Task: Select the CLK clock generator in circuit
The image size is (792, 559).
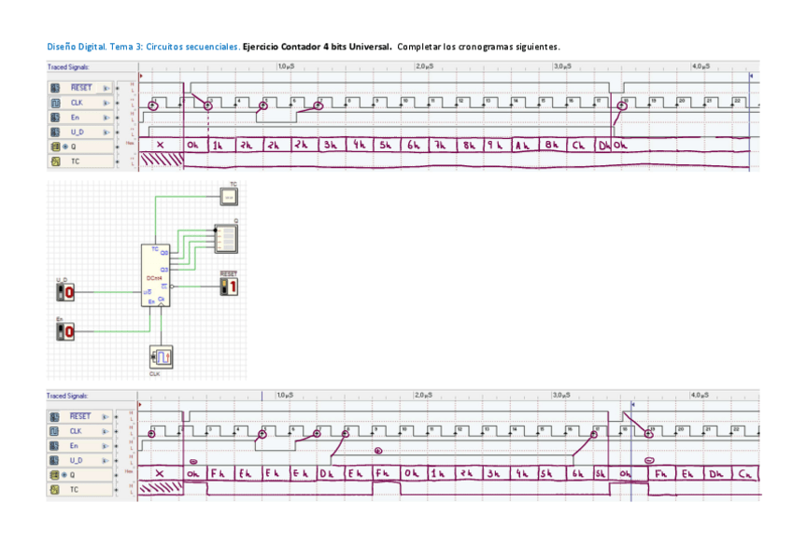Action: [x=162, y=356]
